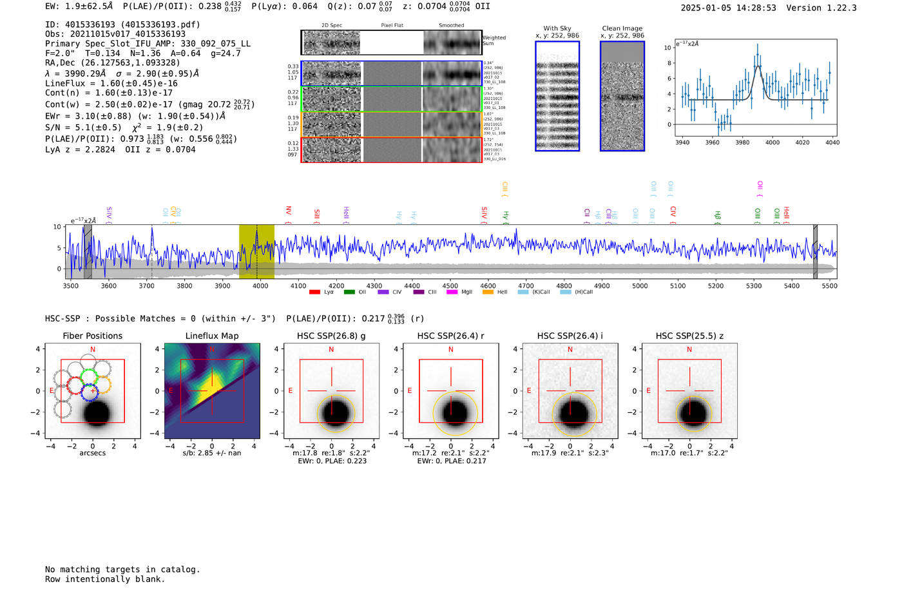This screenshot has height=614, width=902.
Task: Click the Gaussian emission line fit plot
Action: 755,88
